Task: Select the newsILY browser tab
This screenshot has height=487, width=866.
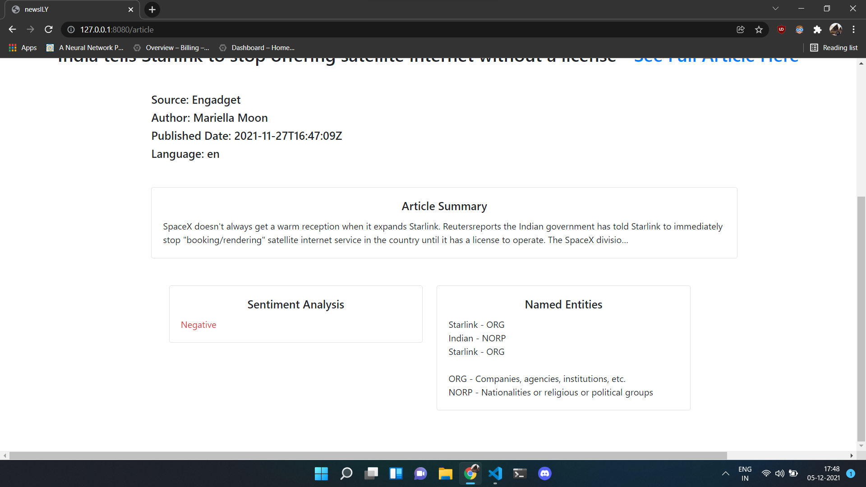Action: click(68, 9)
